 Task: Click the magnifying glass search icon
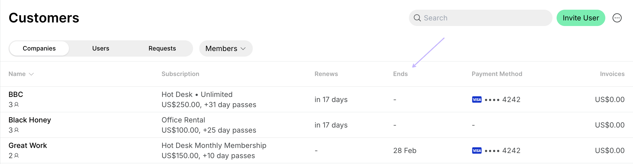[x=417, y=18]
